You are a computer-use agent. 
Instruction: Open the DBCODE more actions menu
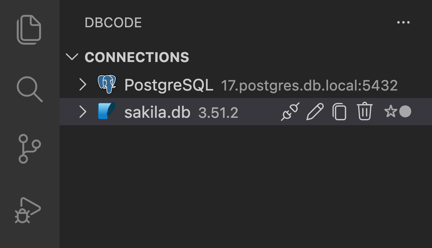point(403,22)
